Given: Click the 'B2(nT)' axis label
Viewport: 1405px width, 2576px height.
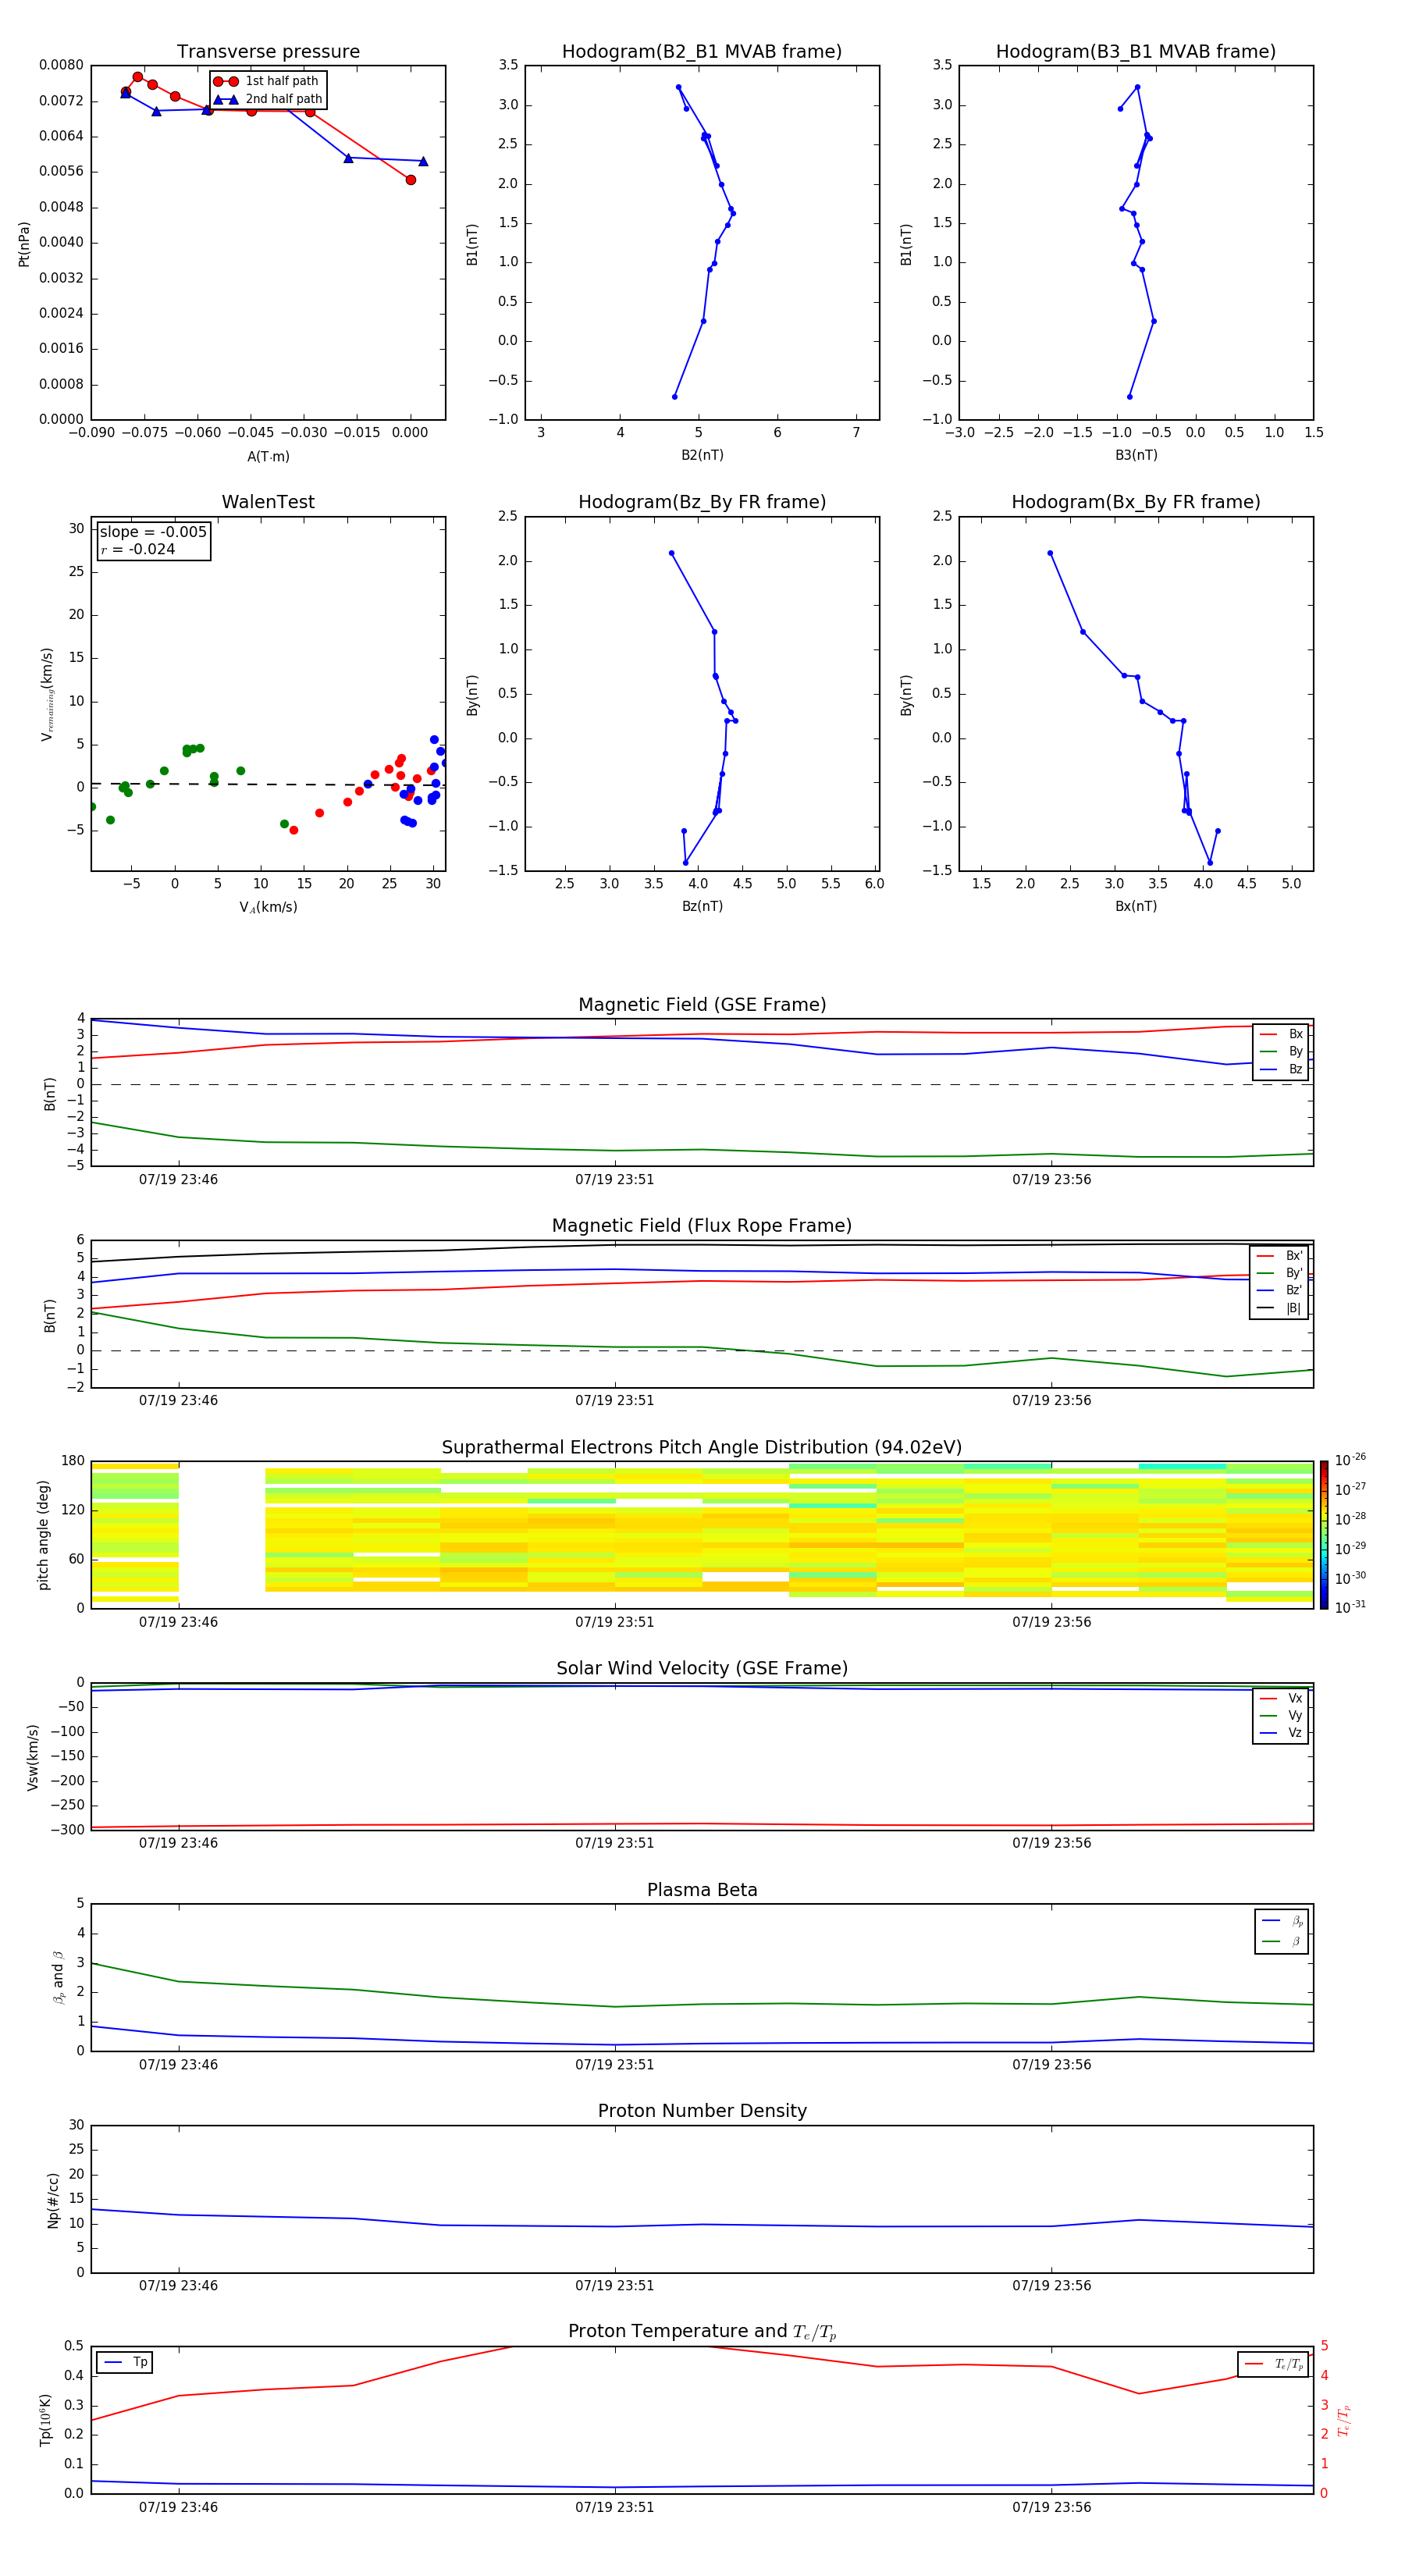Looking at the screenshot, I should click(x=702, y=455).
